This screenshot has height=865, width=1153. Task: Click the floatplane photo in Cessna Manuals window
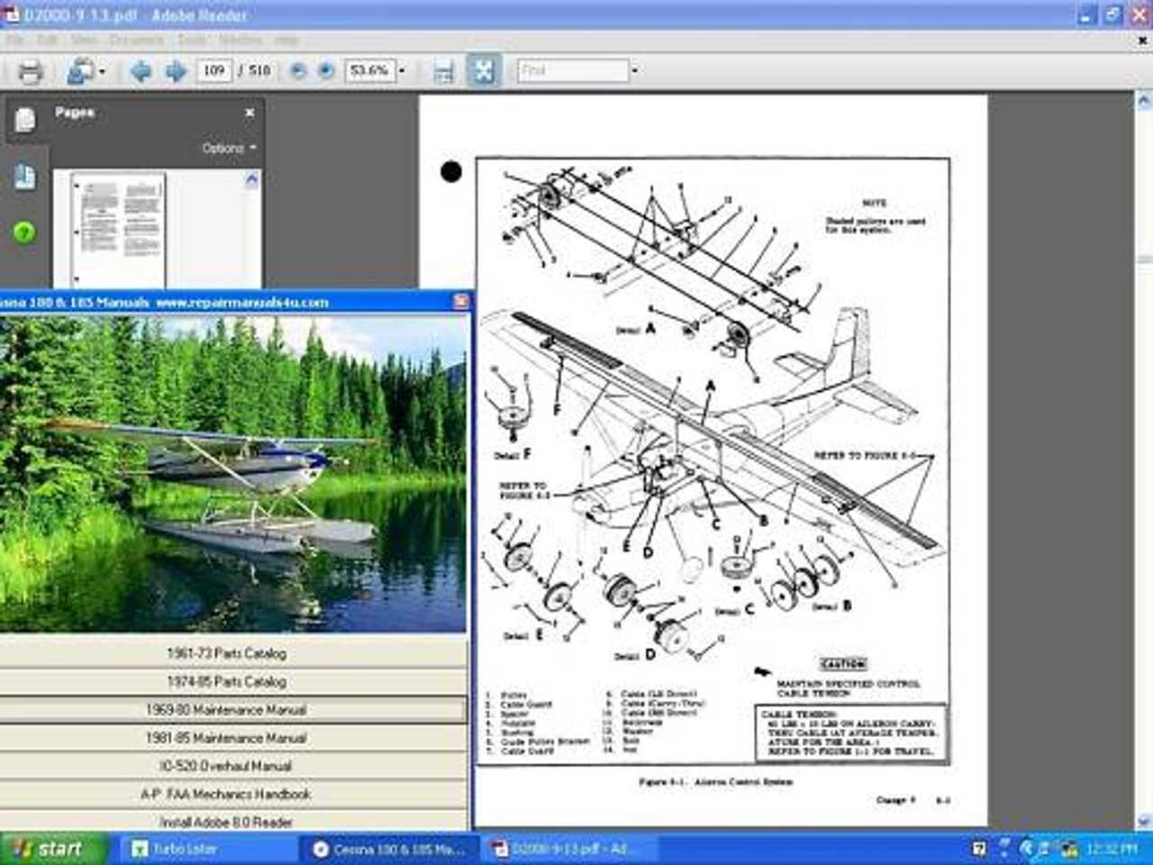[x=233, y=473]
